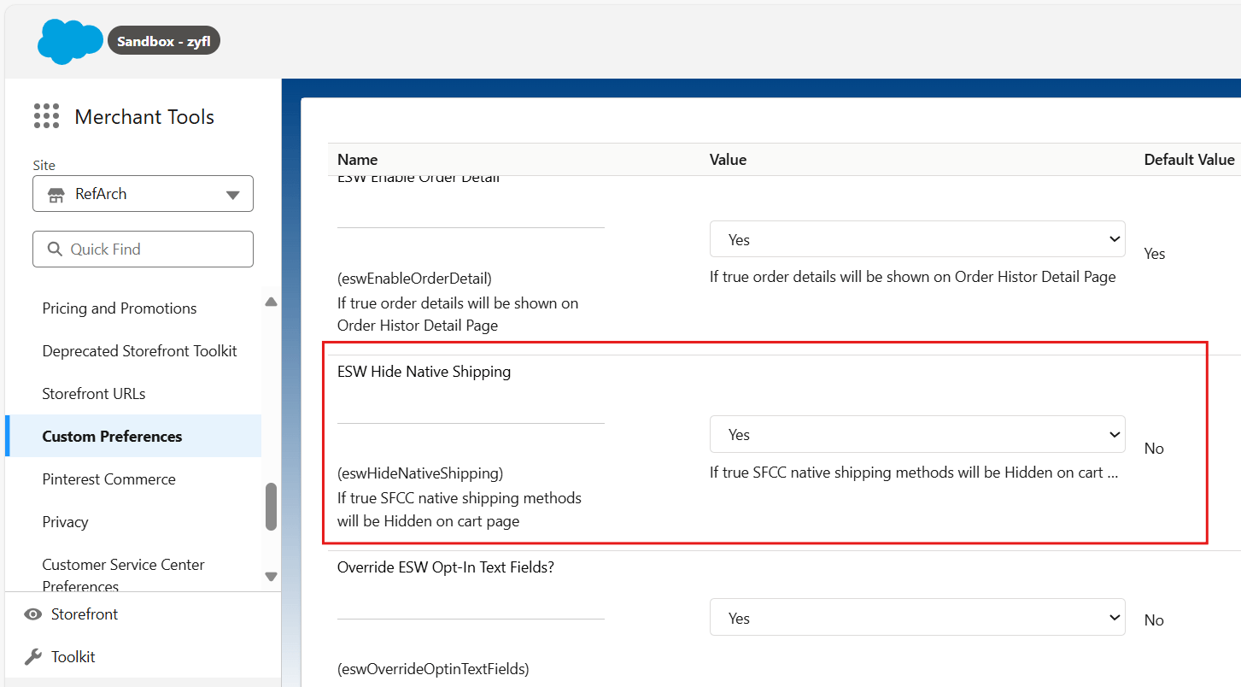This screenshot has height=687, width=1241.
Task: Click the (eswHideNativeShipping) attribute ID text
Action: 420,473
